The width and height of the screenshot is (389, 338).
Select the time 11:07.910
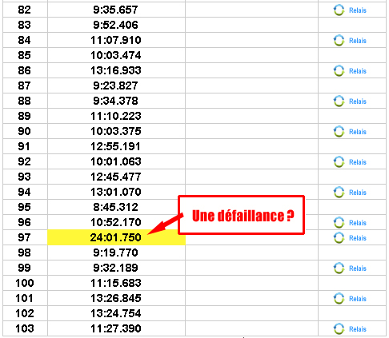point(115,40)
